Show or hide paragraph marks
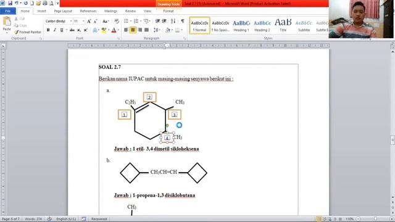Viewport: 395px width, 222px height. [x=183, y=21]
